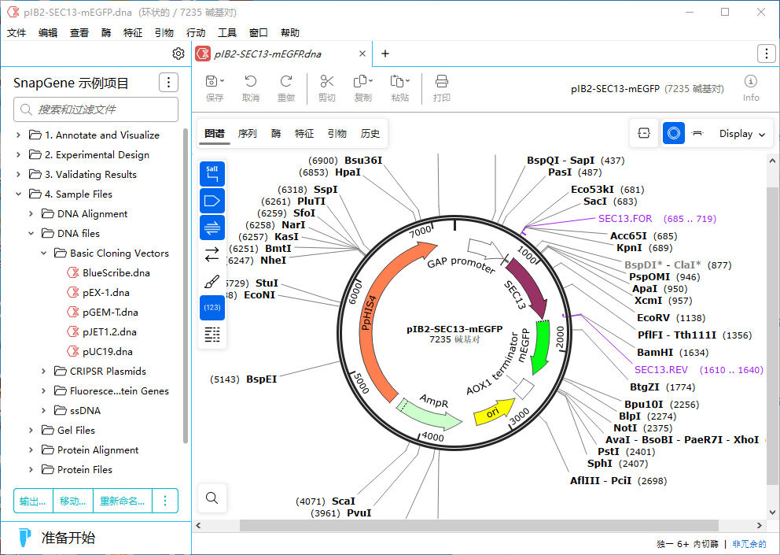Toggle features display in side toolbar

(212, 201)
